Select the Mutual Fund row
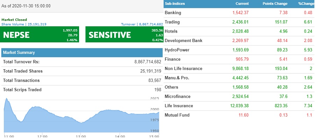 click(x=239, y=115)
